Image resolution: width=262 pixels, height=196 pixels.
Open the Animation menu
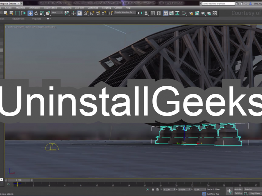click(x=35, y=8)
